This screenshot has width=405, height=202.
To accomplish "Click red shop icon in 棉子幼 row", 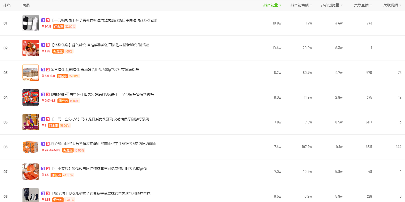I will [48, 193].
